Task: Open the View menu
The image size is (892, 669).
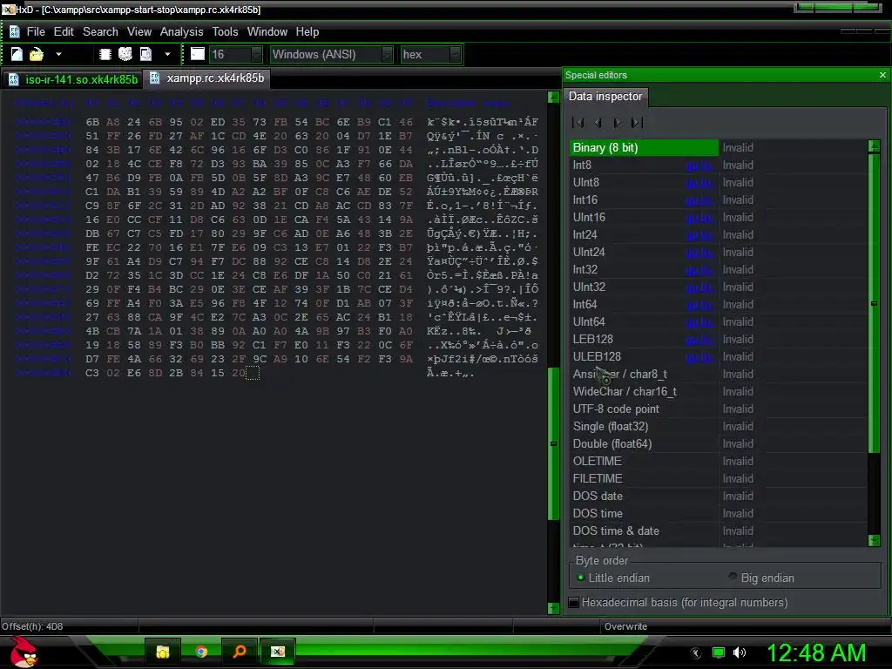Action: [x=139, y=32]
